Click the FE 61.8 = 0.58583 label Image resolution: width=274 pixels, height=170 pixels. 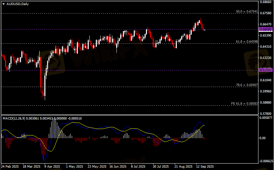point(244,103)
